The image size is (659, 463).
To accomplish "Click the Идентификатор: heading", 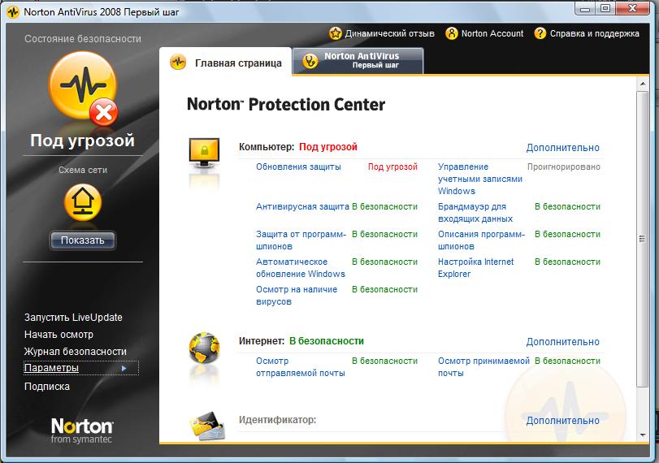I will pyautogui.click(x=277, y=420).
